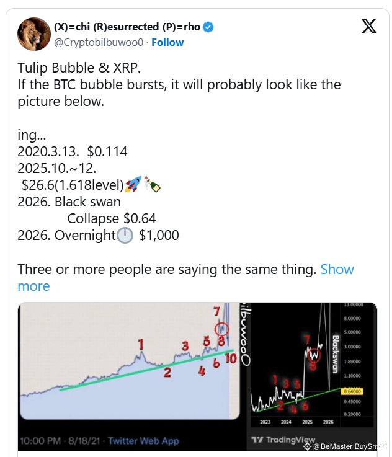Viewport: 392px width, 457px height.
Task: Follow the @Cryptobilbuwoo0 account
Action: [x=167, y=42]
